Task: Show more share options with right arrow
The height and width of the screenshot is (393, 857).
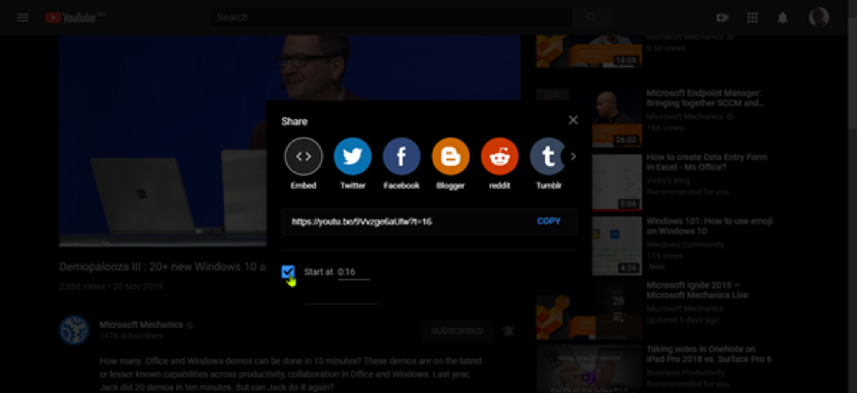Action: coord(573,157)
